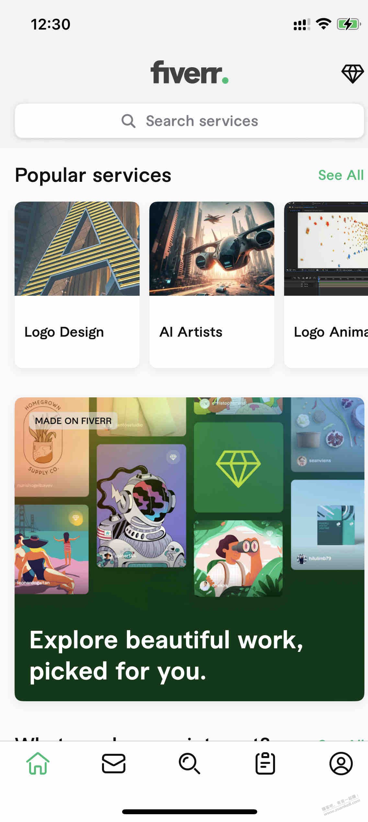Open the binoculars explorer illustration
Screen dimensions: 368x822
tap(238, 558)
